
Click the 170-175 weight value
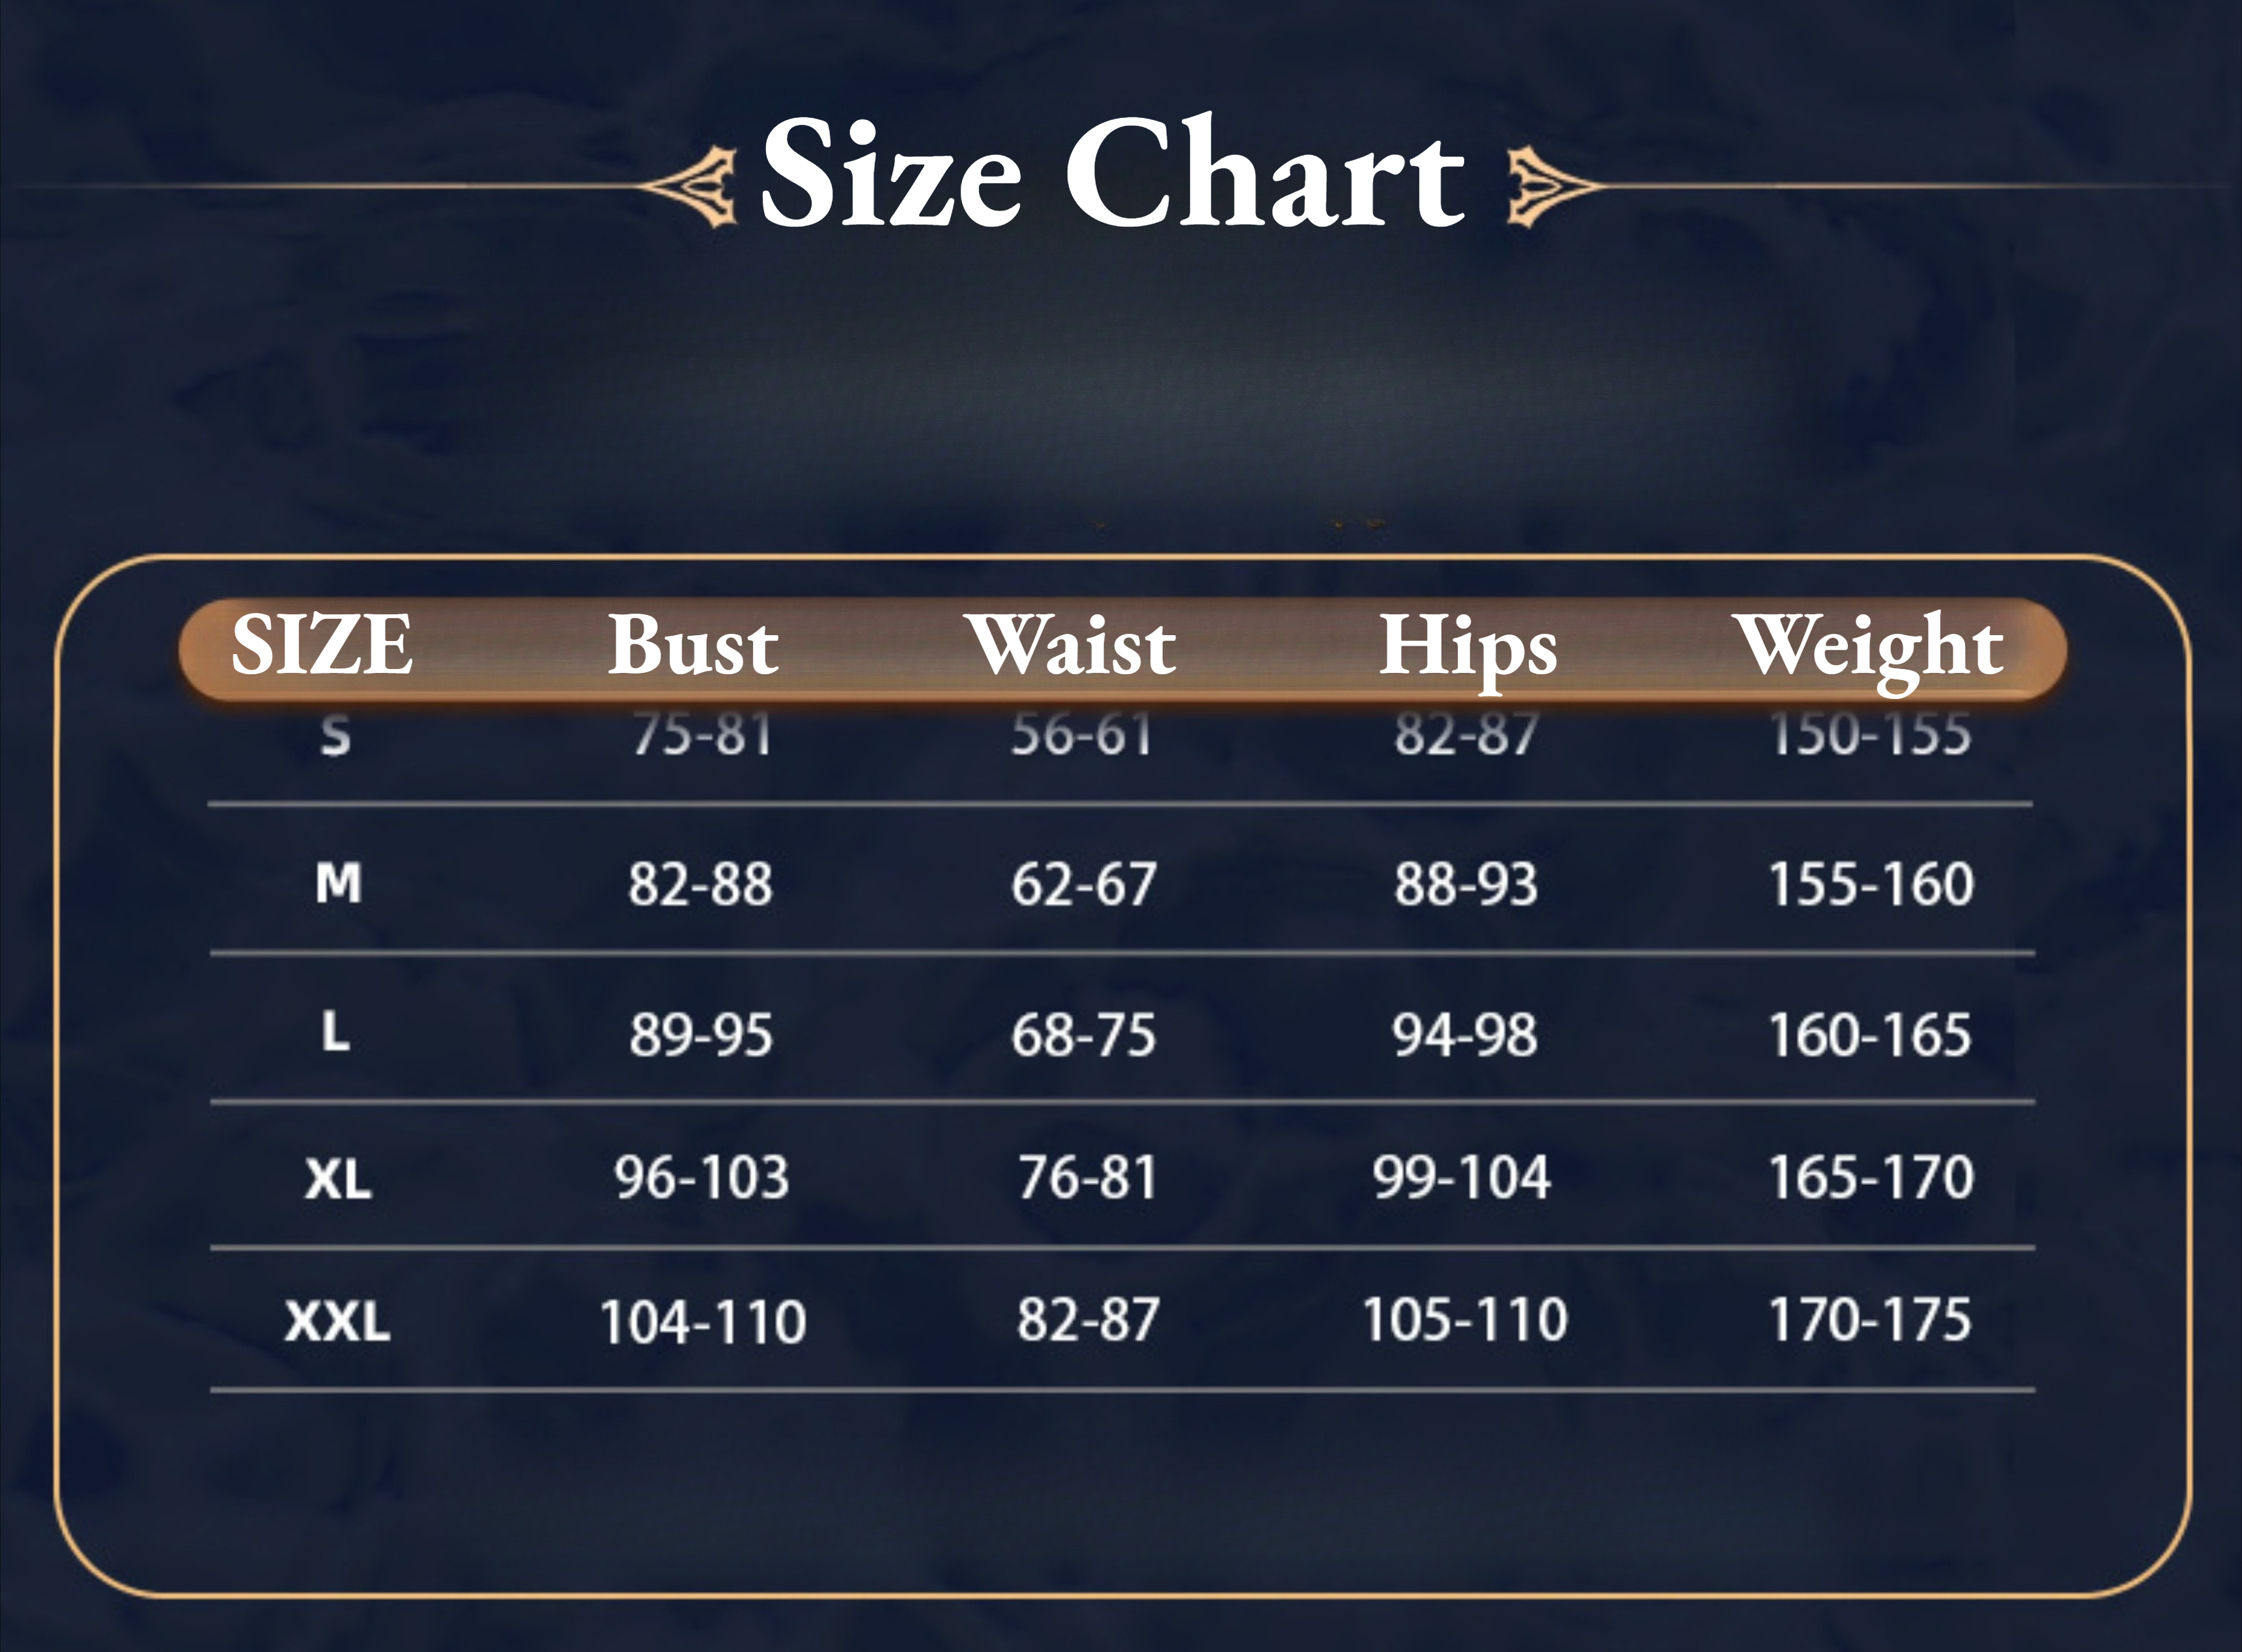(x=1870, y=1319)
